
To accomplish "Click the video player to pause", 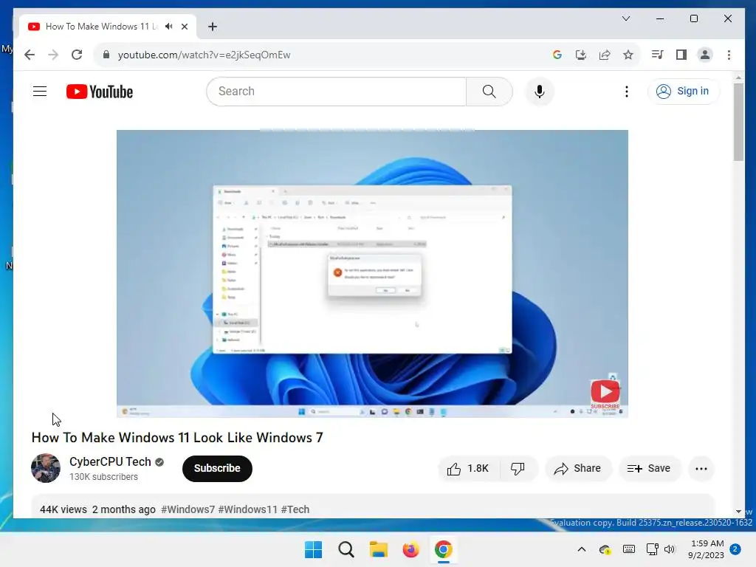I will point(372,273).
